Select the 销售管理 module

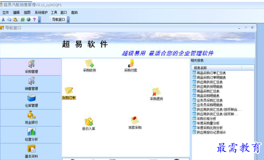[31, 84]
